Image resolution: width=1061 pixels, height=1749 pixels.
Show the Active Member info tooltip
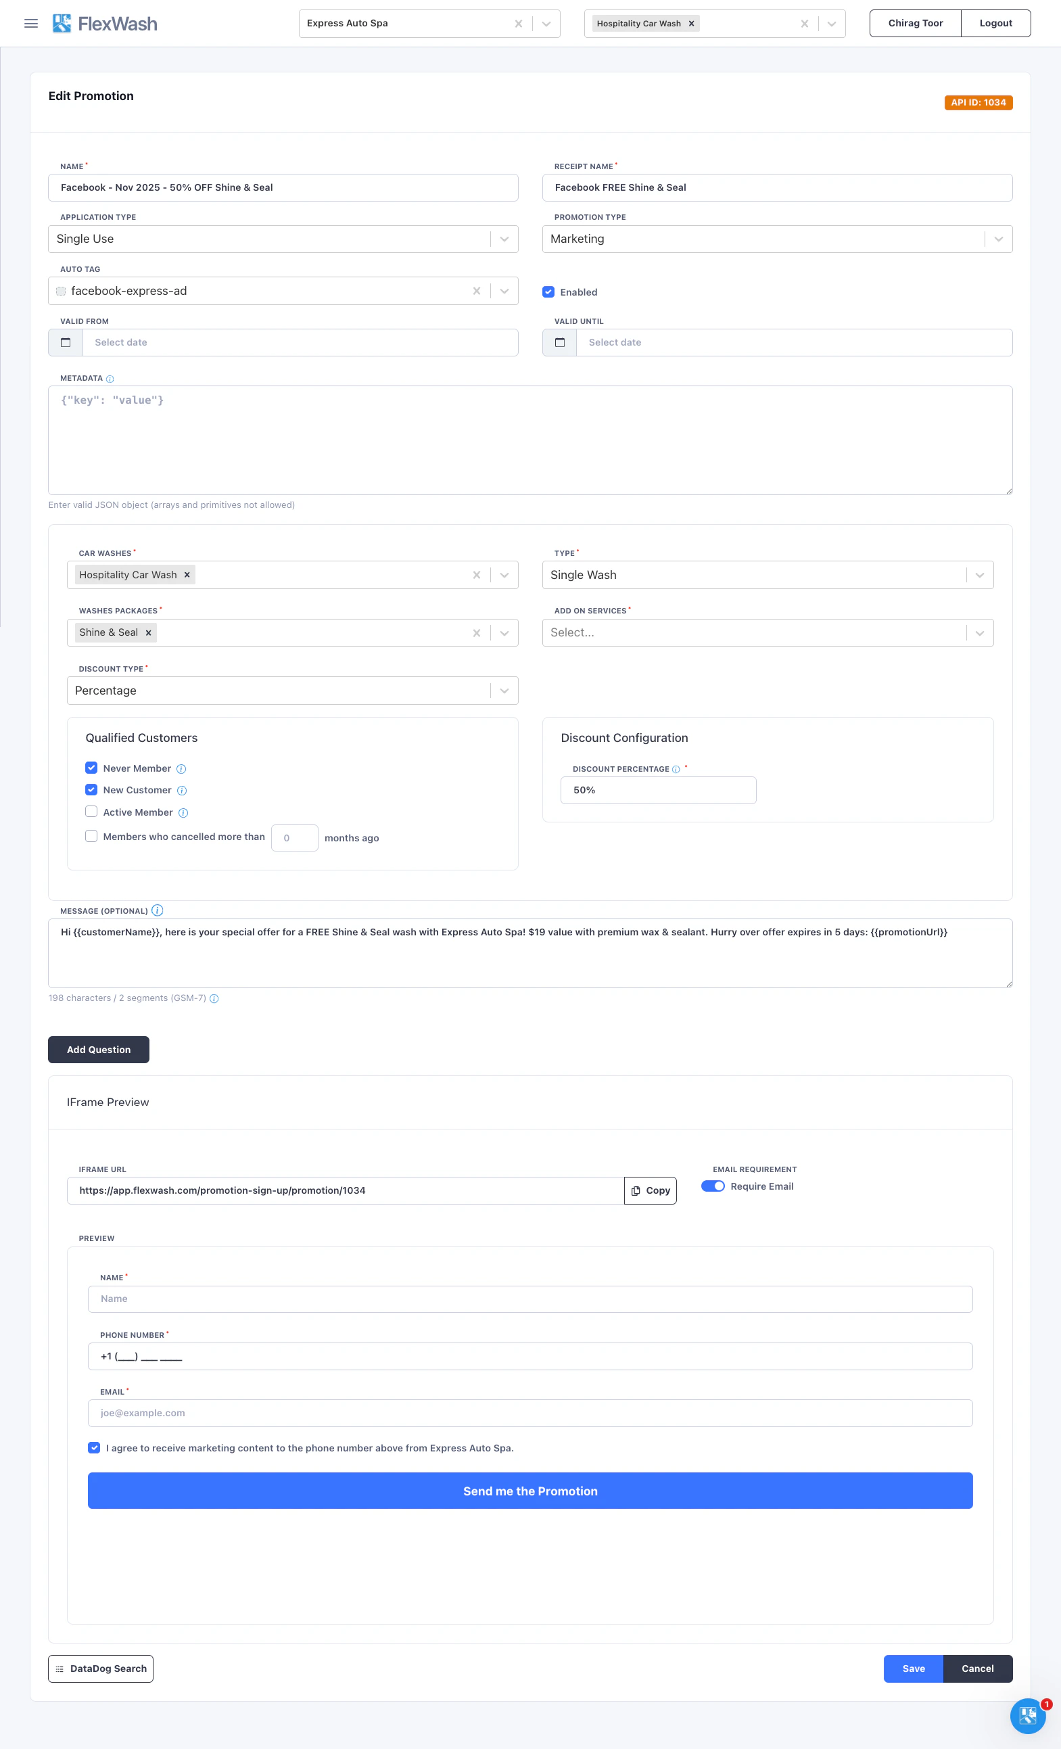(x=183, y=813)
